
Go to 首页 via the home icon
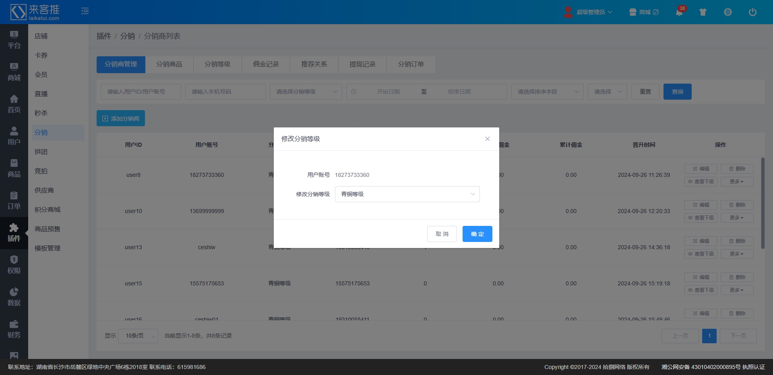pos(14,104)
